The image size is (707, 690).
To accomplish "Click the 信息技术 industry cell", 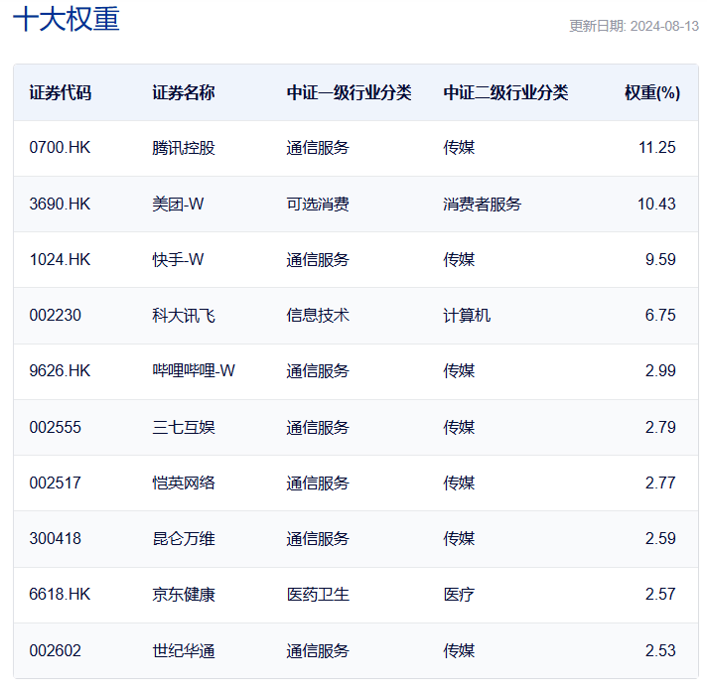I will tap(318, 315).
